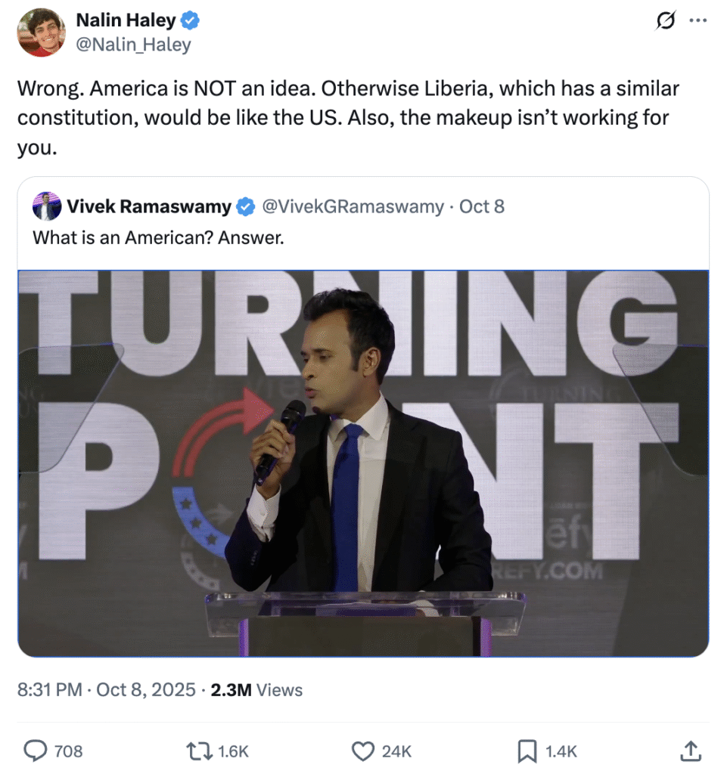Open the share post icon
The image size is (724, 774).
pyautogui.click(x=689, y=751)
